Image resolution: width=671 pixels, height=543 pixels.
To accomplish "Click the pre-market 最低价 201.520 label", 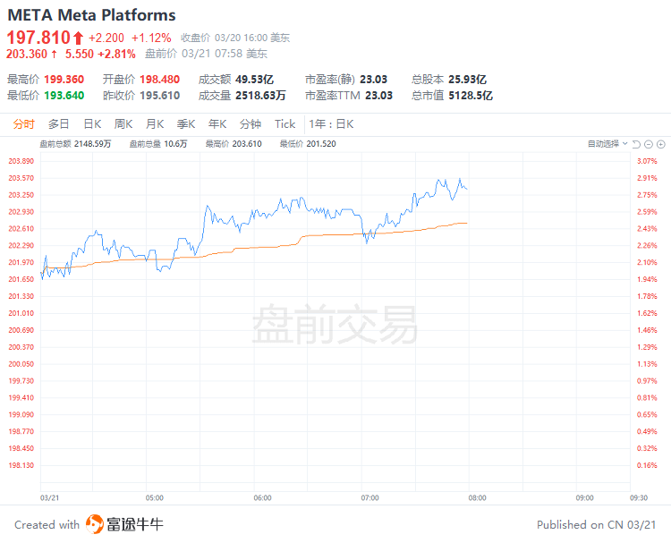I will [308, 144].
